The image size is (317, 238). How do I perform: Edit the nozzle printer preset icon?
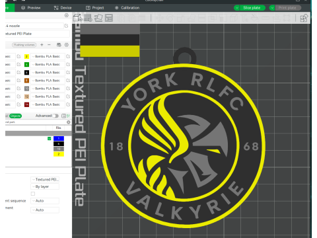click(66, 26)
